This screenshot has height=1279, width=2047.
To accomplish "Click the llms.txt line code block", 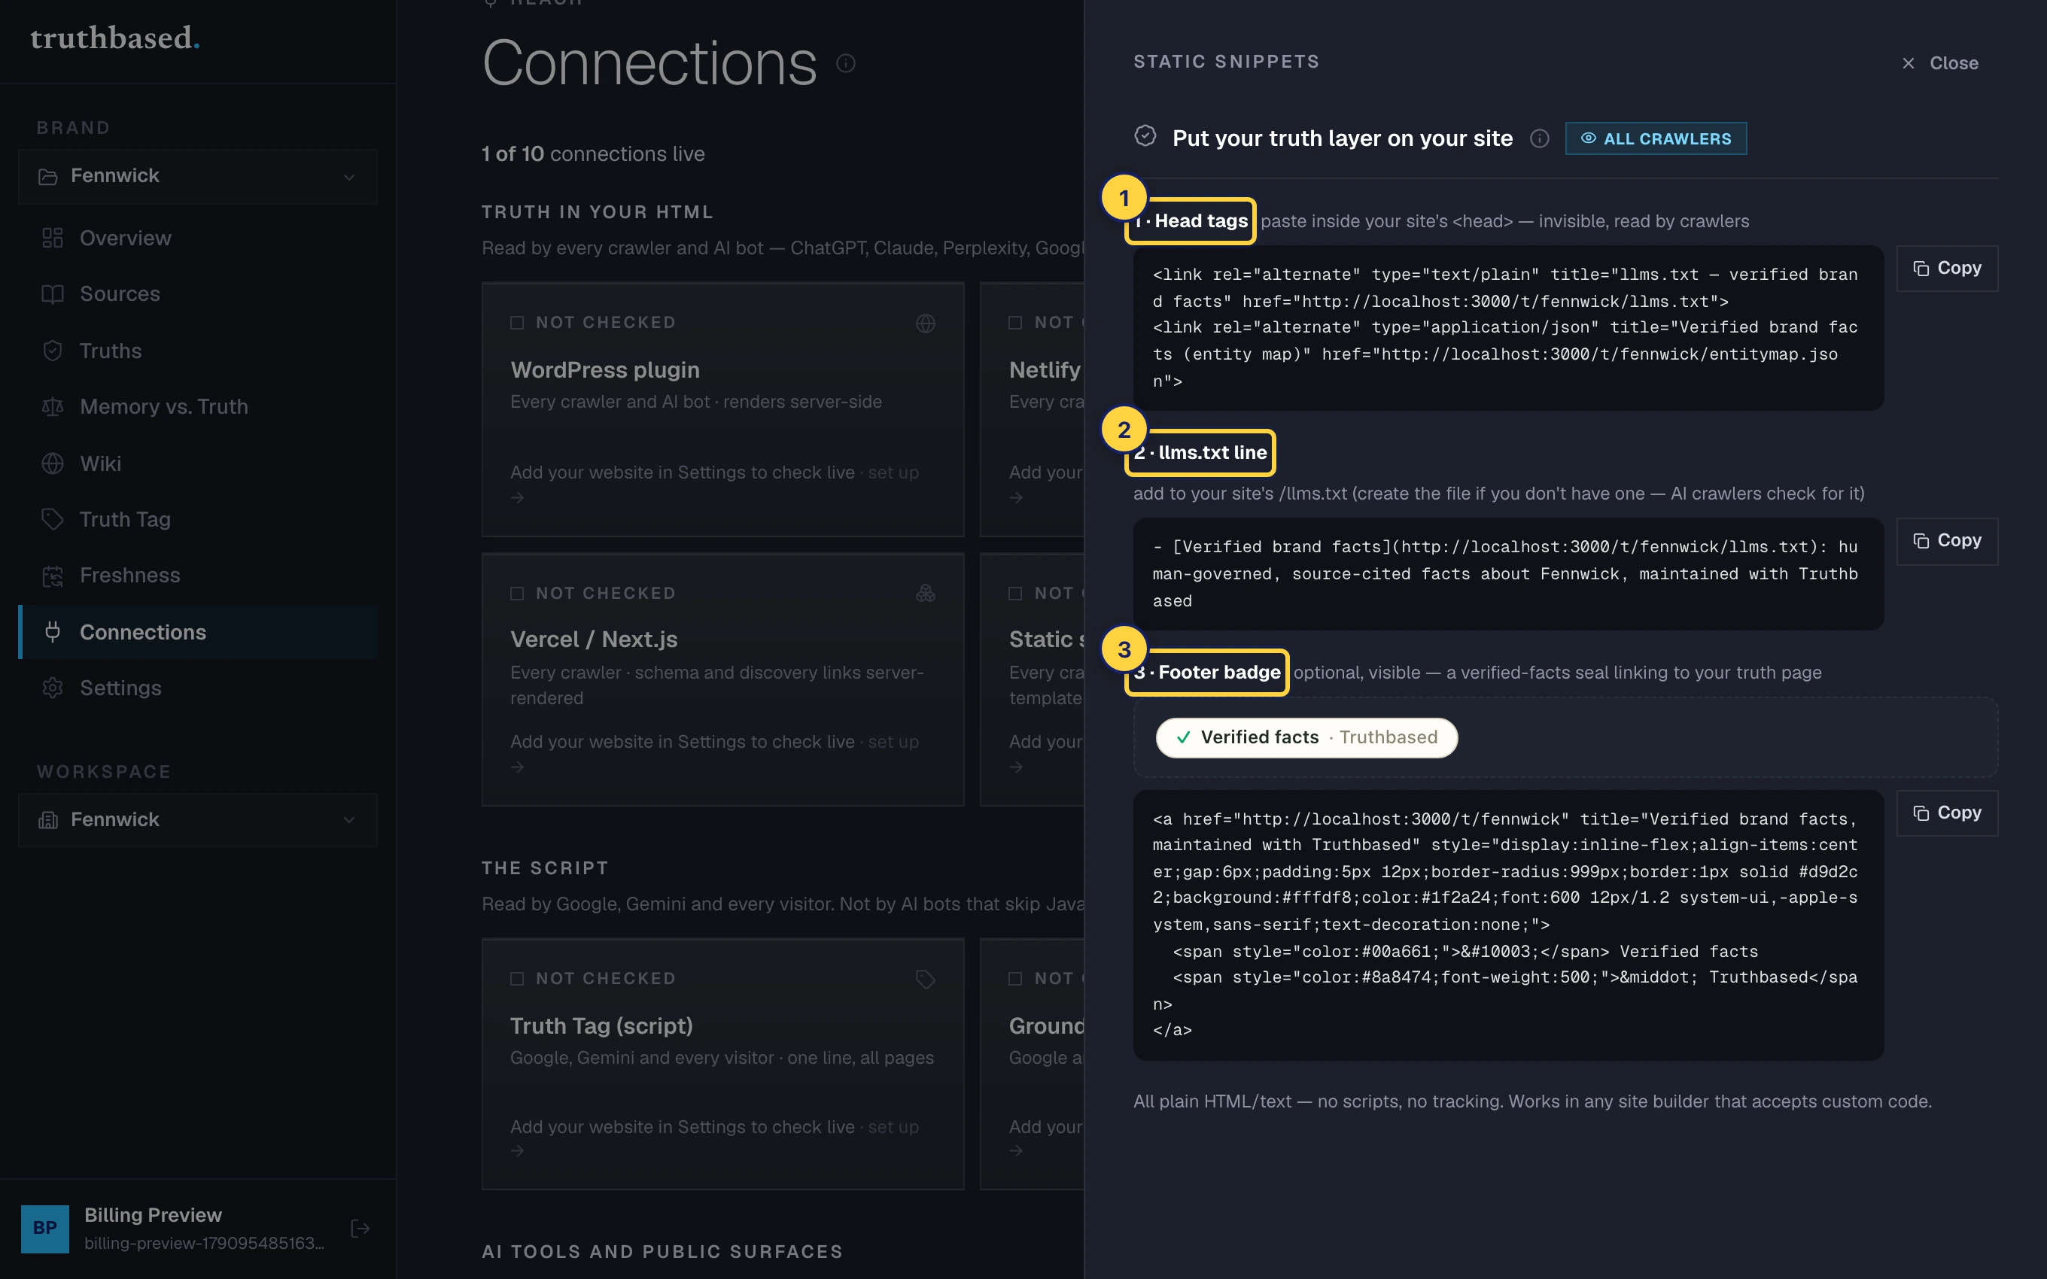I will coord(1508,574).
